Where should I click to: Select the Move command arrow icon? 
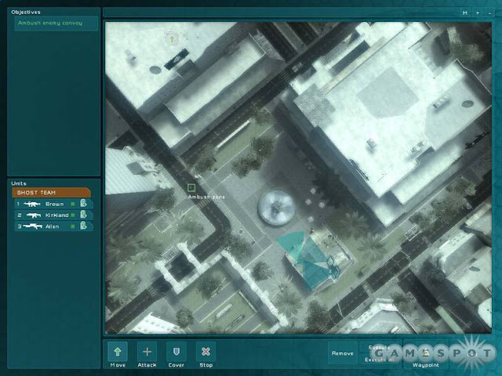(x=118, y=352)
